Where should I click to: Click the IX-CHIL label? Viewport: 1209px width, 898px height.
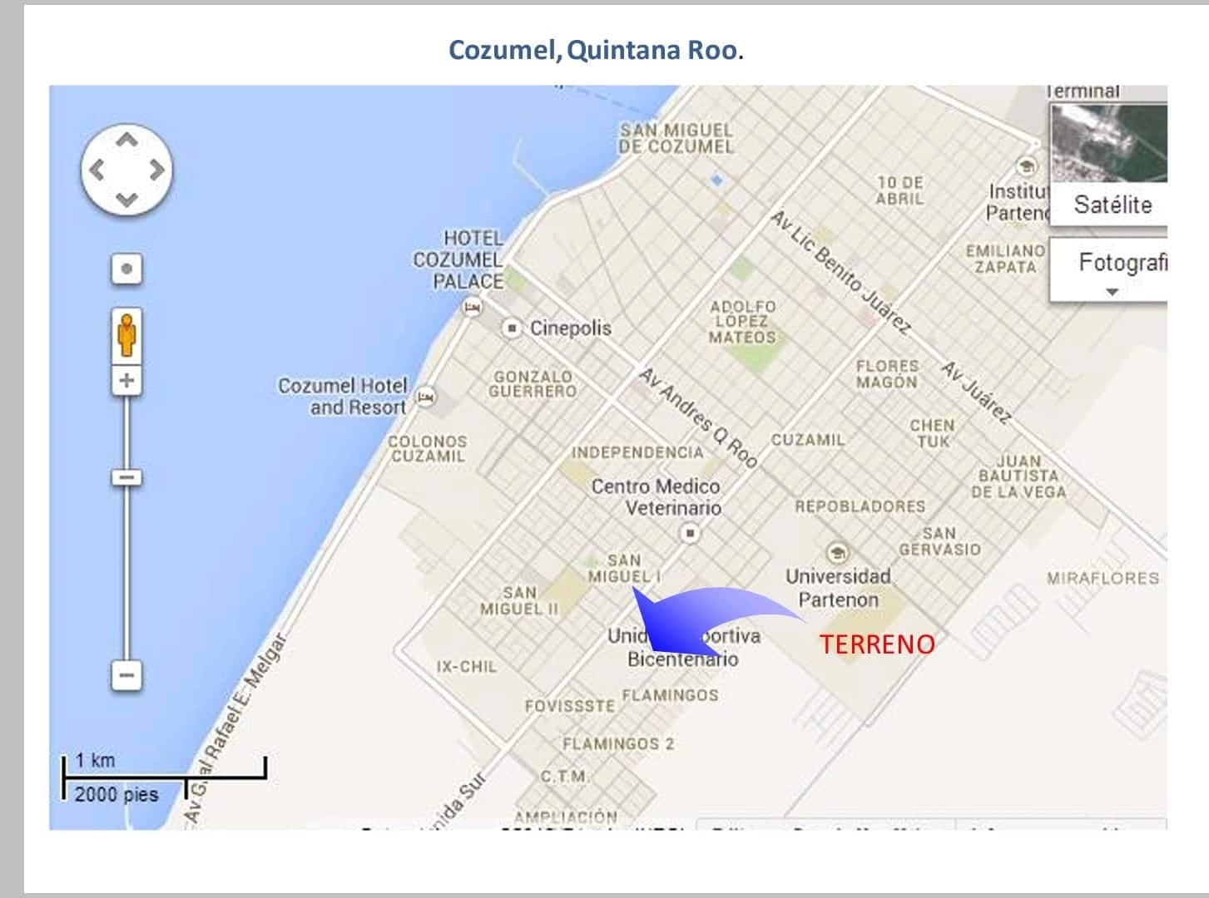pyautogui.click(x=466, y=667)
